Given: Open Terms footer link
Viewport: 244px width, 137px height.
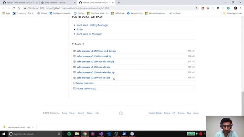Looking at the screenshot, I should (64, 113).
